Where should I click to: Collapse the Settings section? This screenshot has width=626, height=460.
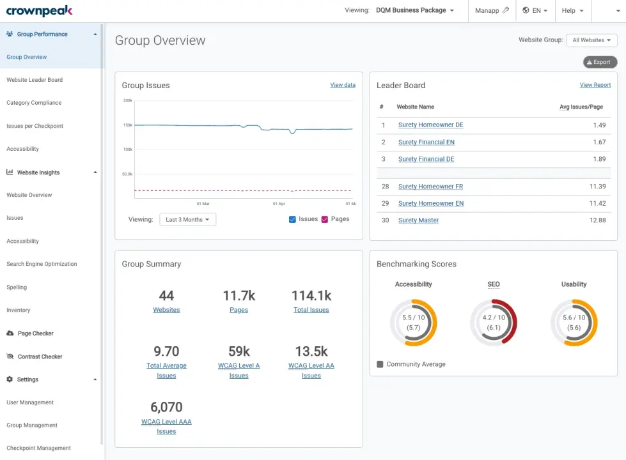95,379
